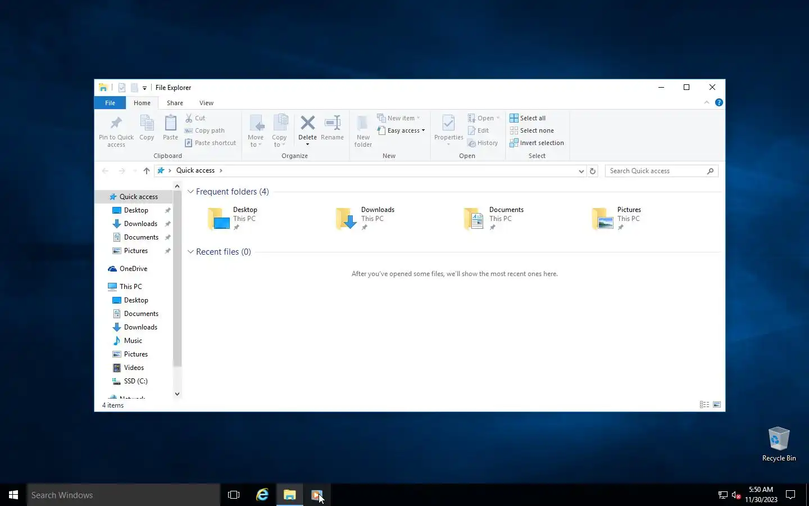Image resolution: width=809 pixels, height=506 pixels.
Task: Click the Paste ribbon icon
Action: 170,128
